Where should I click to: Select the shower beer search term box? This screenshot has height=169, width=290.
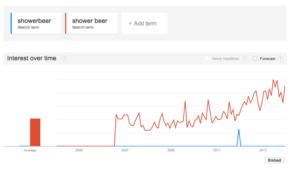(92, 23)
